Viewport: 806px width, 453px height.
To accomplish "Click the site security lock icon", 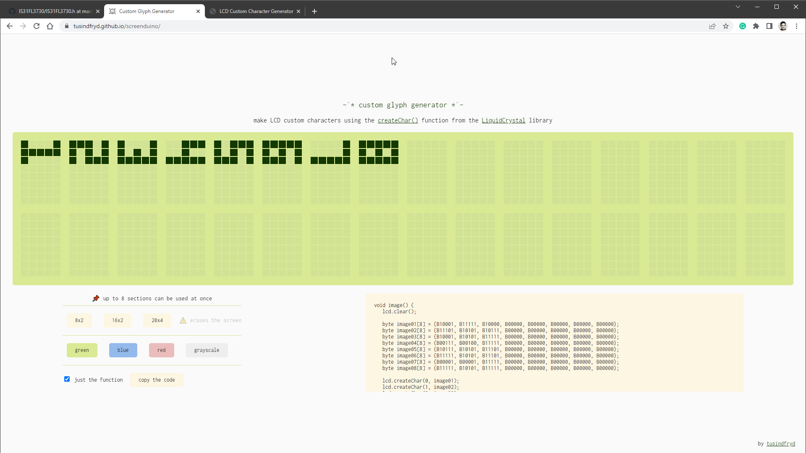I will click(66, 26).
